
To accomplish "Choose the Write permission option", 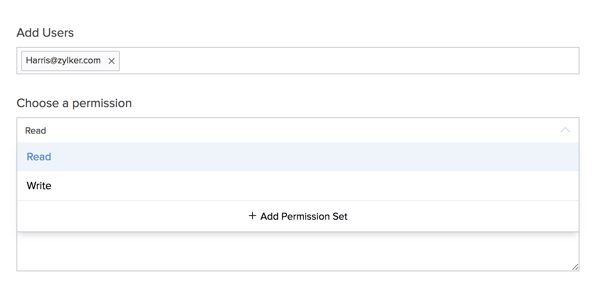I will [x=298, y=186].
